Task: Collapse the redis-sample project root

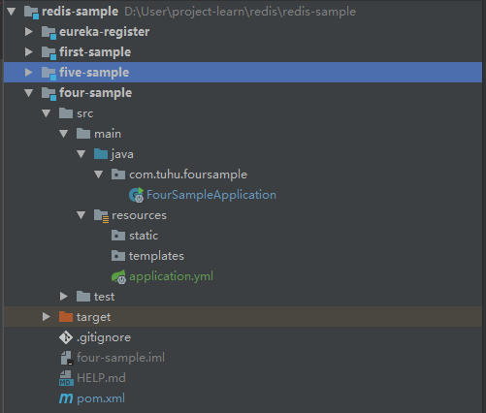Action: pos(12,12)
